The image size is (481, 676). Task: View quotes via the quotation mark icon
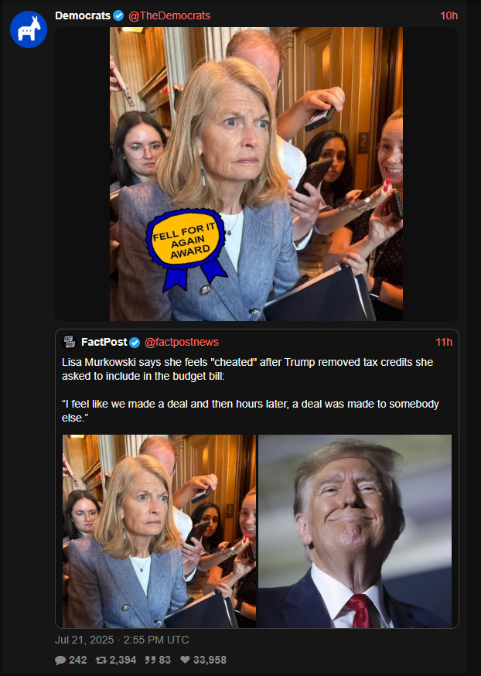point(150,660)
